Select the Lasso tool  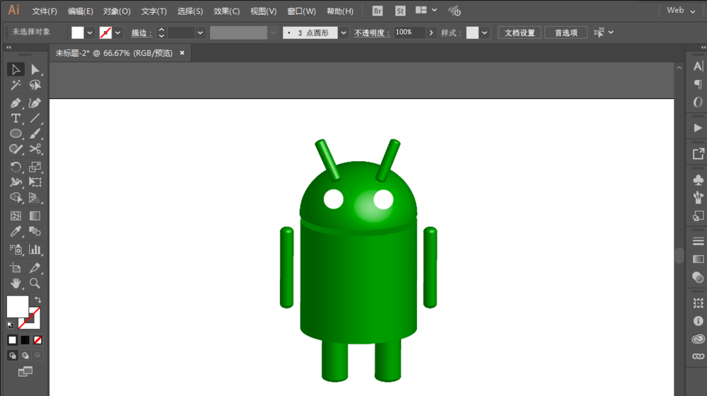[x=35, y=85]
